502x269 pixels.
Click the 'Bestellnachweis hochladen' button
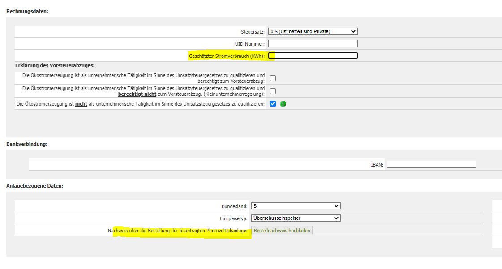click(282, 231)
